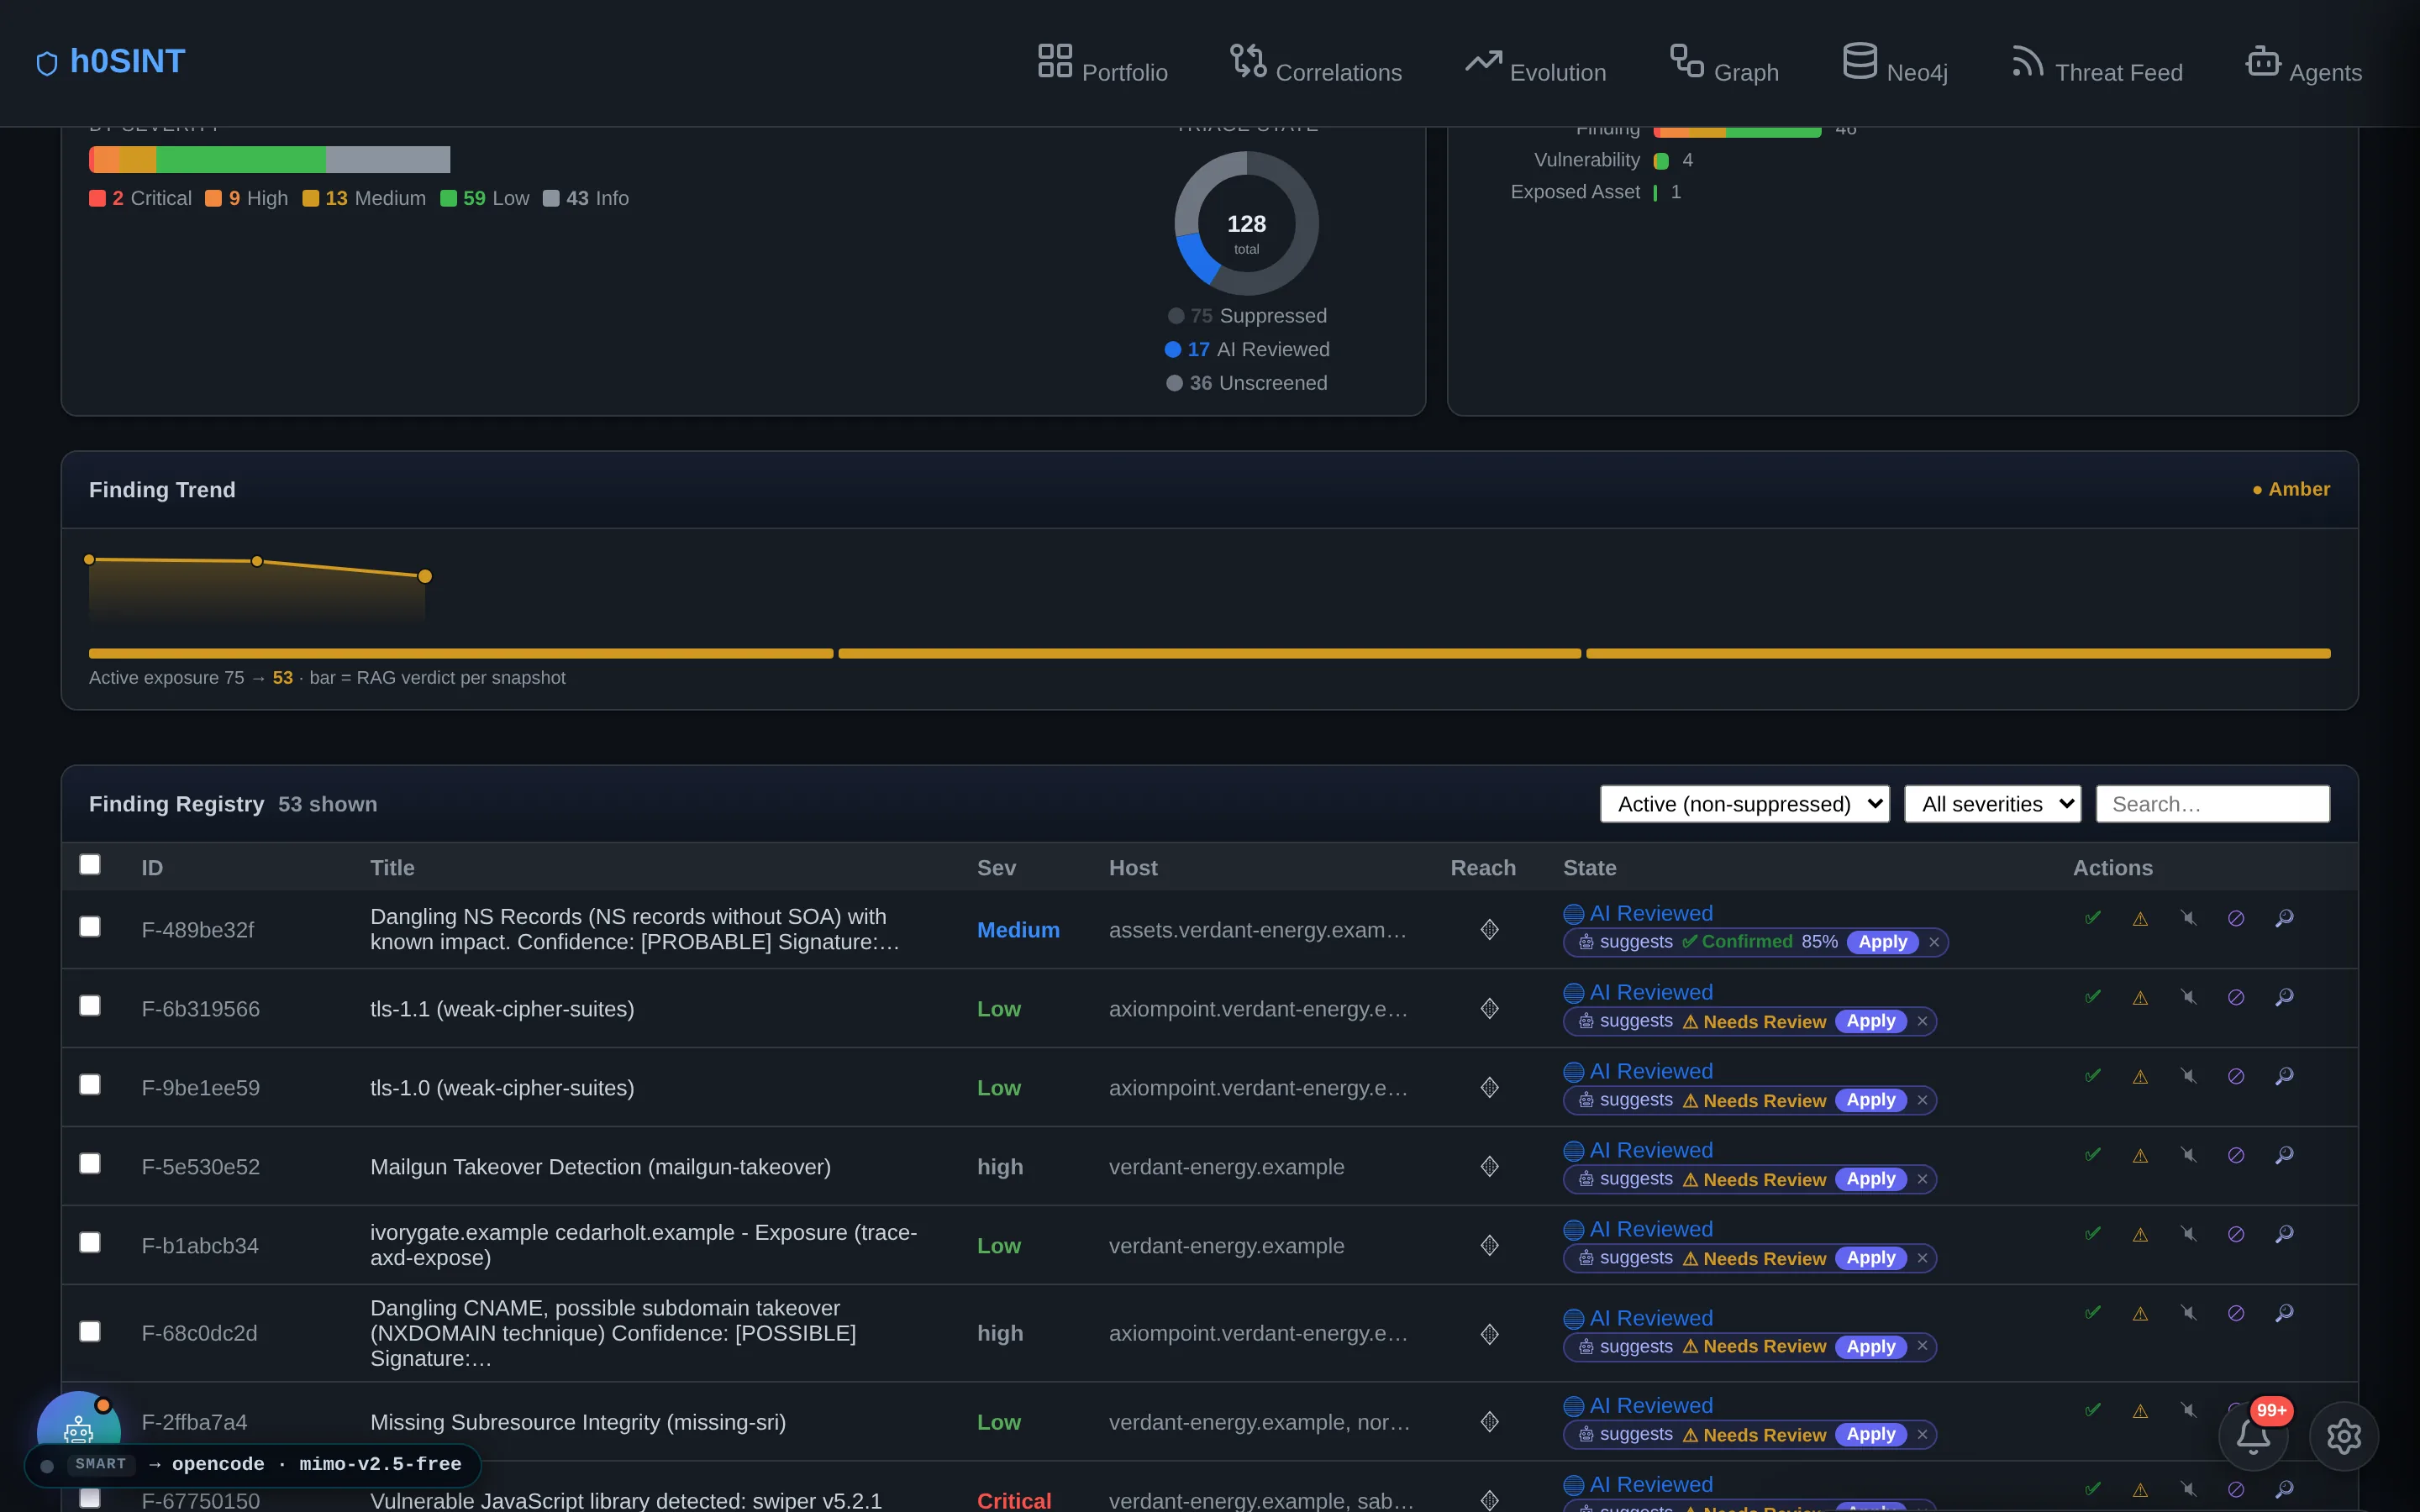The height and width of the screenshot is (1512, 2420).
Task: Flag F-6b319566 with the warning triangle icon
Action: 2140,997
